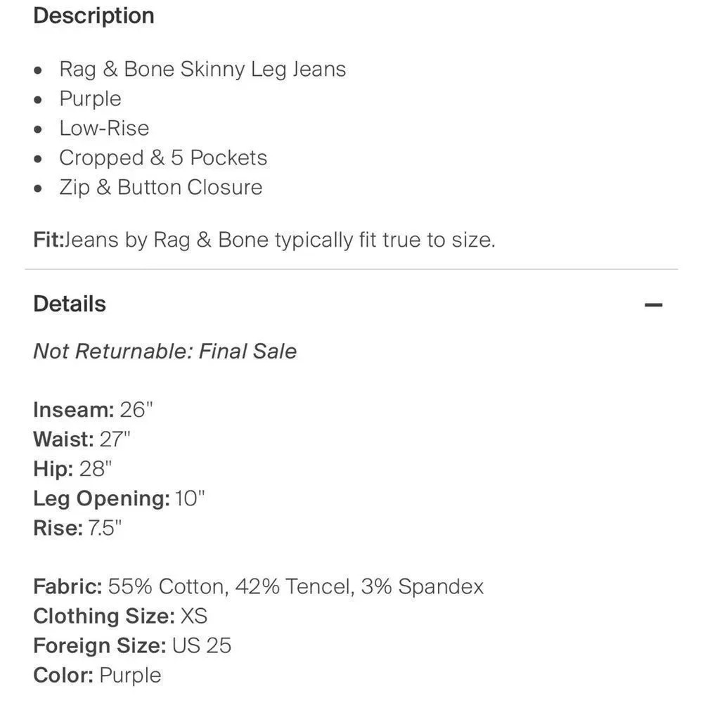Click the Leg Opening 10" measurement

119,498
